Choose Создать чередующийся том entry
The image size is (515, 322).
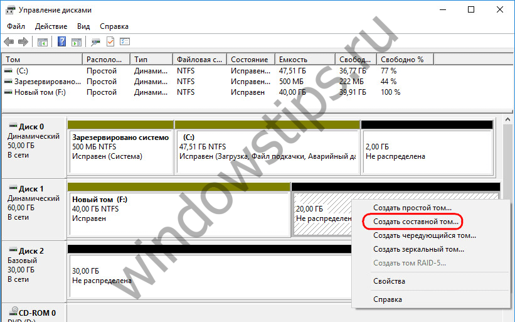(424, 235)
